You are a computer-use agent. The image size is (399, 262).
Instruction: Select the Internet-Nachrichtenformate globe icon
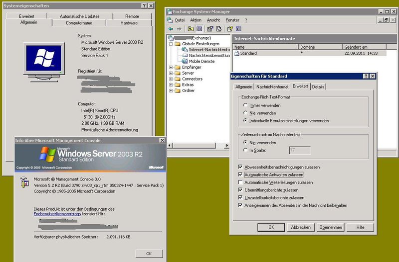[x=185, y=49]
